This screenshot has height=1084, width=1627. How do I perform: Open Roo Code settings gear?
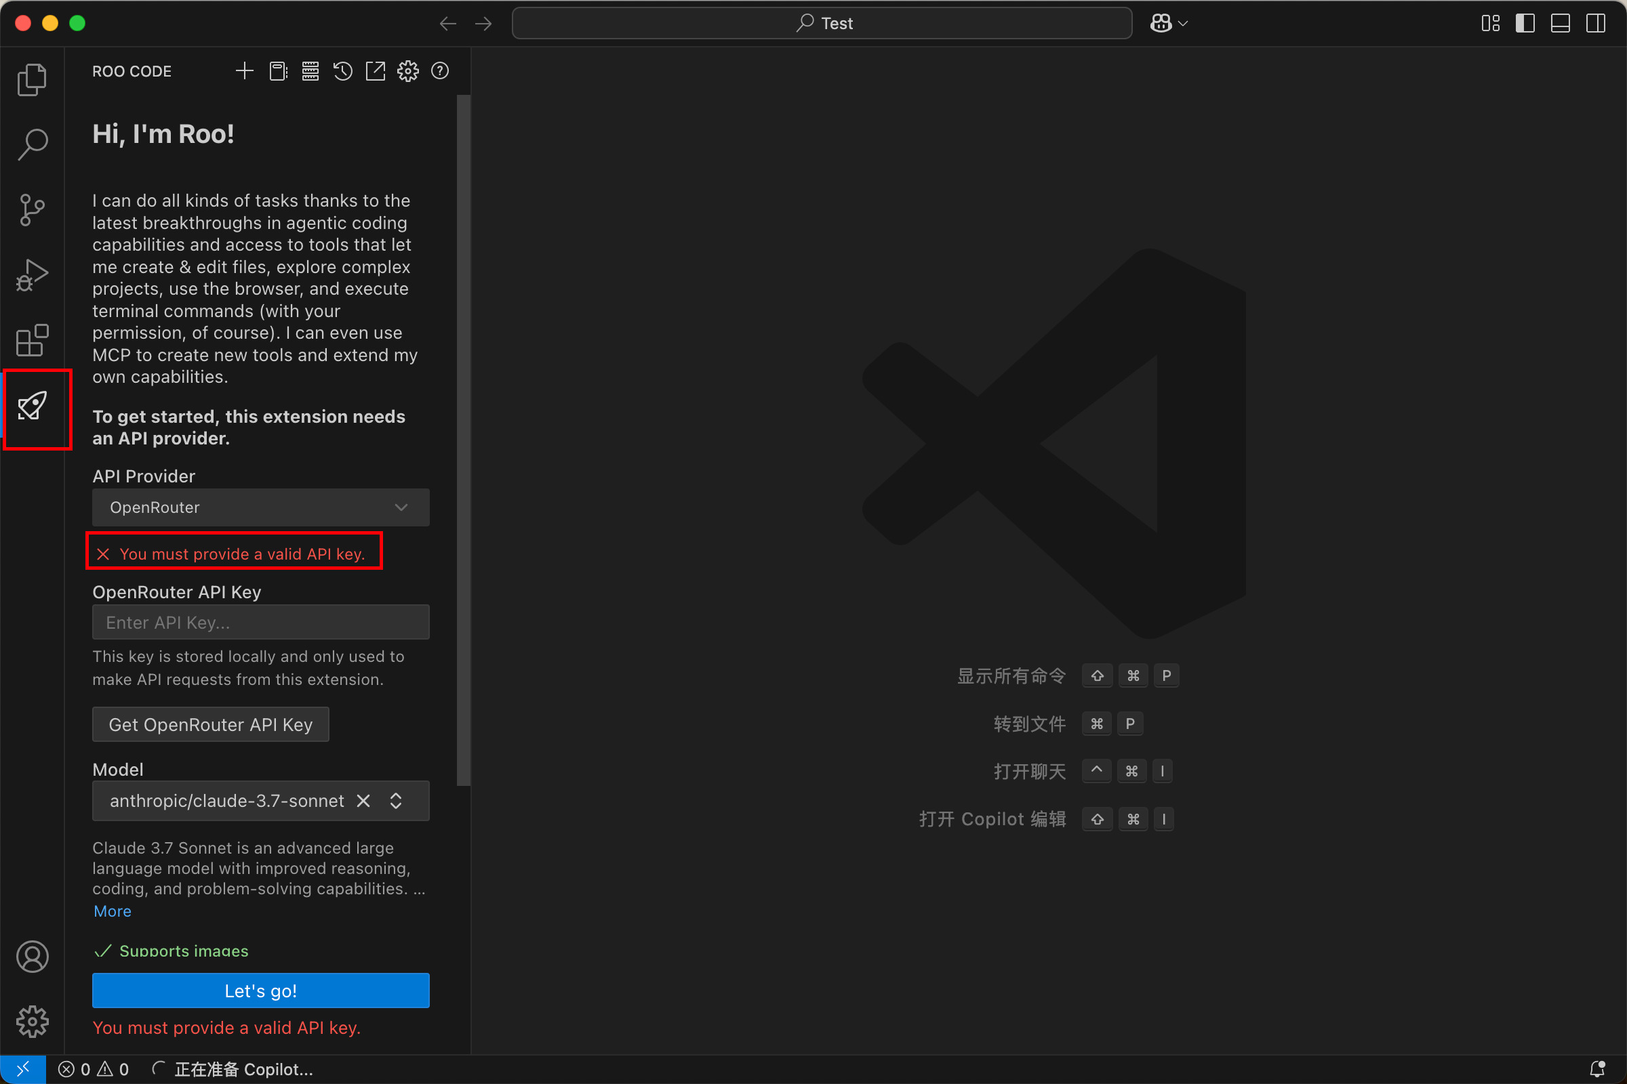coord(408,71)
